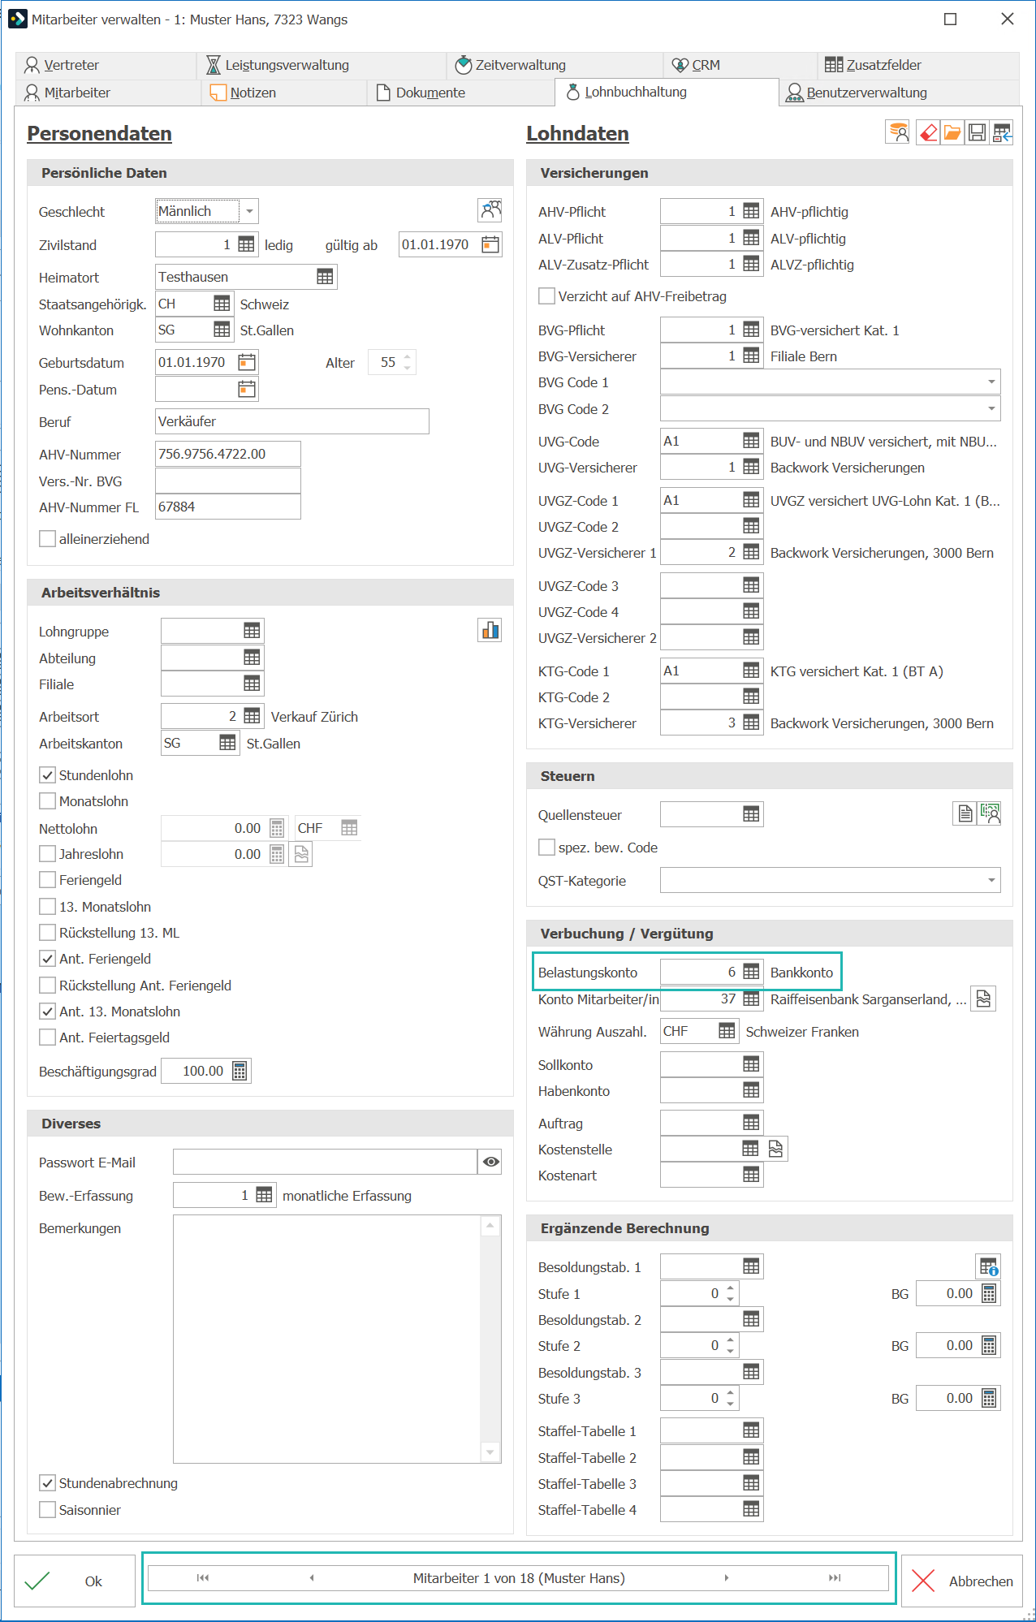Image resolution: width=1036 pixels, height=1622 pixels.
Task: Jump to the last Mitarbeiter record
Action: pyautogui.click(x=835, y=1578)
